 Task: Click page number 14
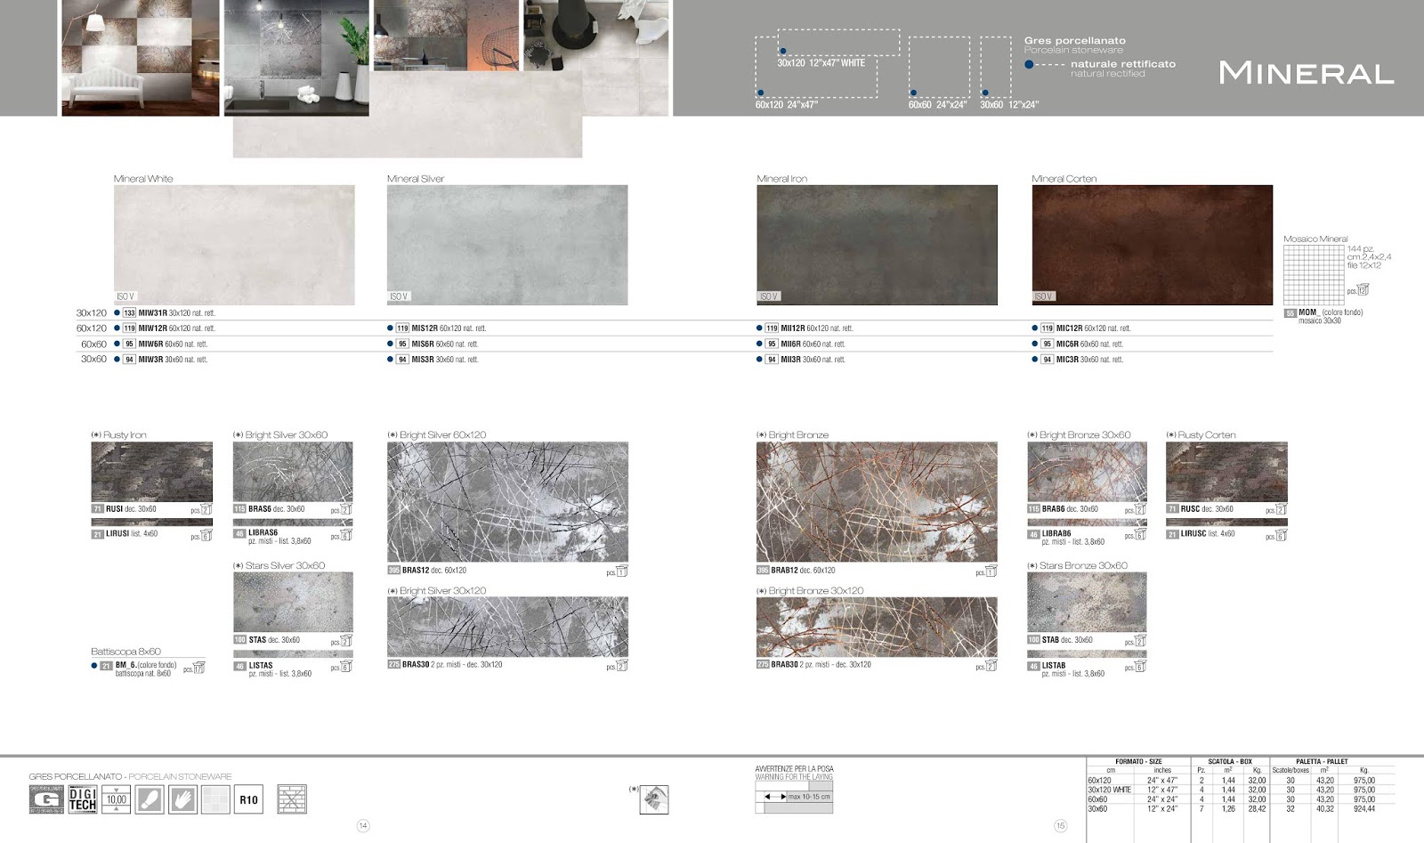coord(363,826)
